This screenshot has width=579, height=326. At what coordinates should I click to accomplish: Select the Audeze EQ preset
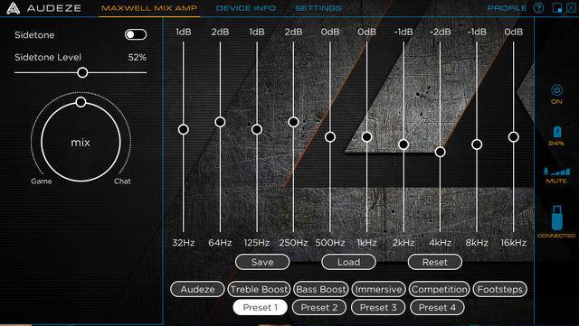[197, 289]
